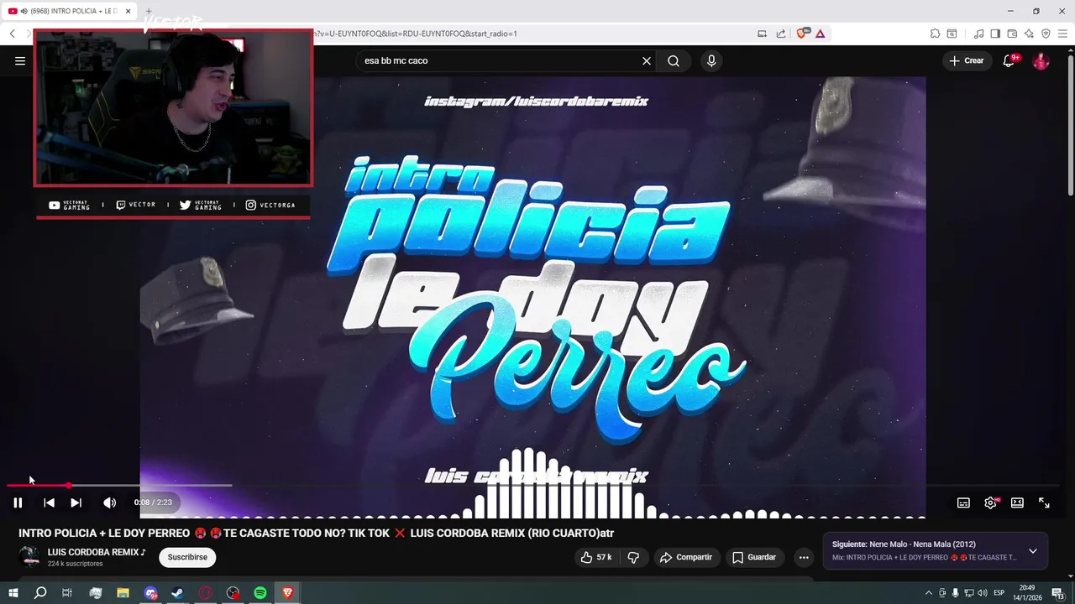Screen dimensions: 1075x604
Task: Open Steam from the taskbar
Action: point(177,593)
